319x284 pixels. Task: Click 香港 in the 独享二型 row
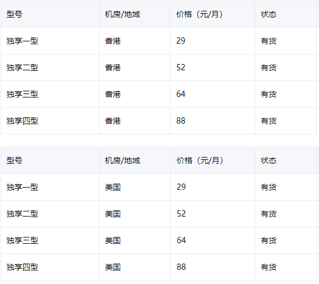[113, 67]
